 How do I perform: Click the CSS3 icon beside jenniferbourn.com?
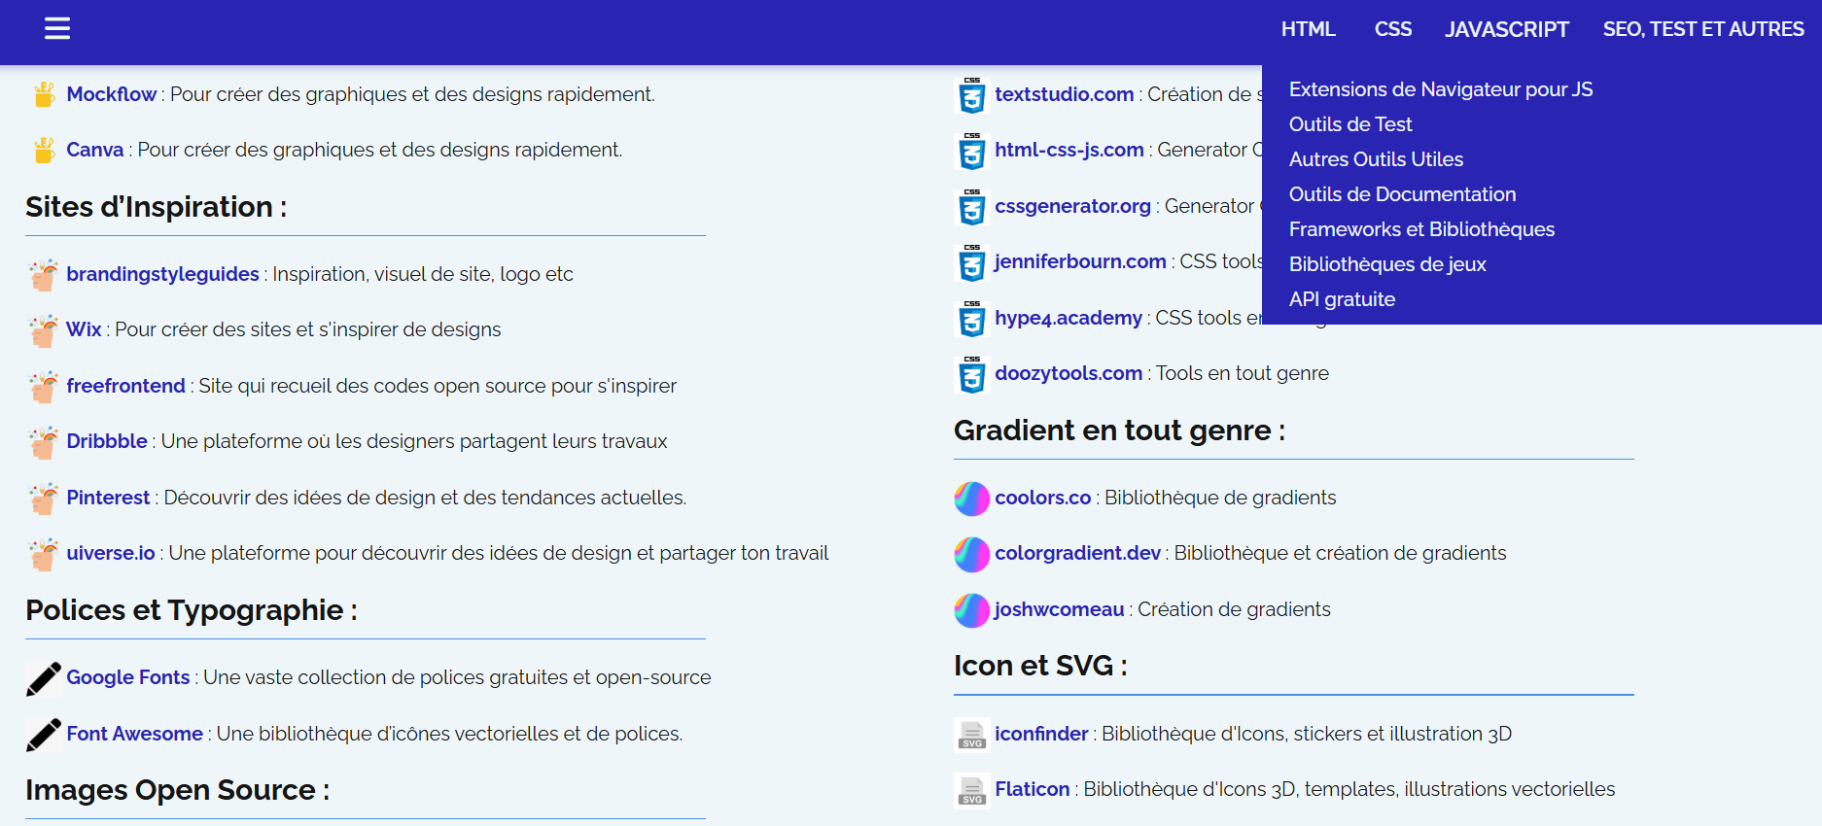972,262
